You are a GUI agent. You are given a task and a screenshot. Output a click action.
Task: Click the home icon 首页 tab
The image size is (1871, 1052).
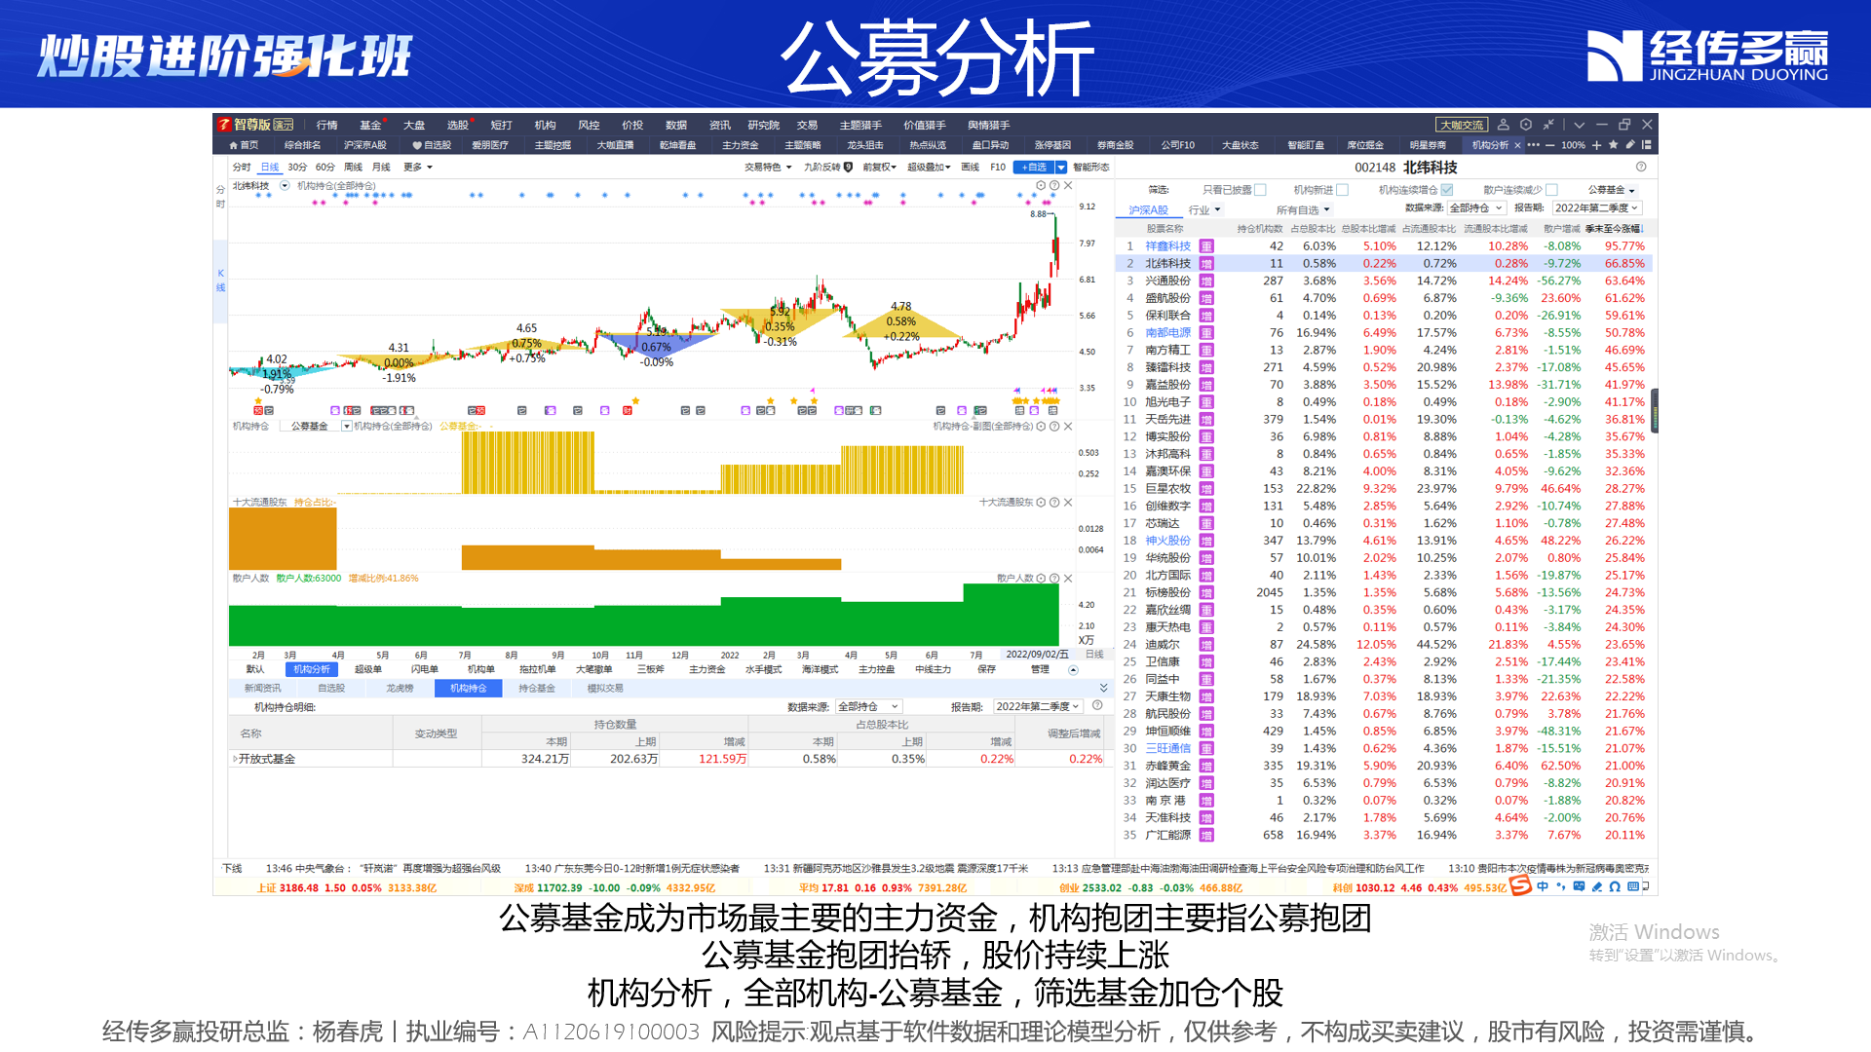coord(244,145)
